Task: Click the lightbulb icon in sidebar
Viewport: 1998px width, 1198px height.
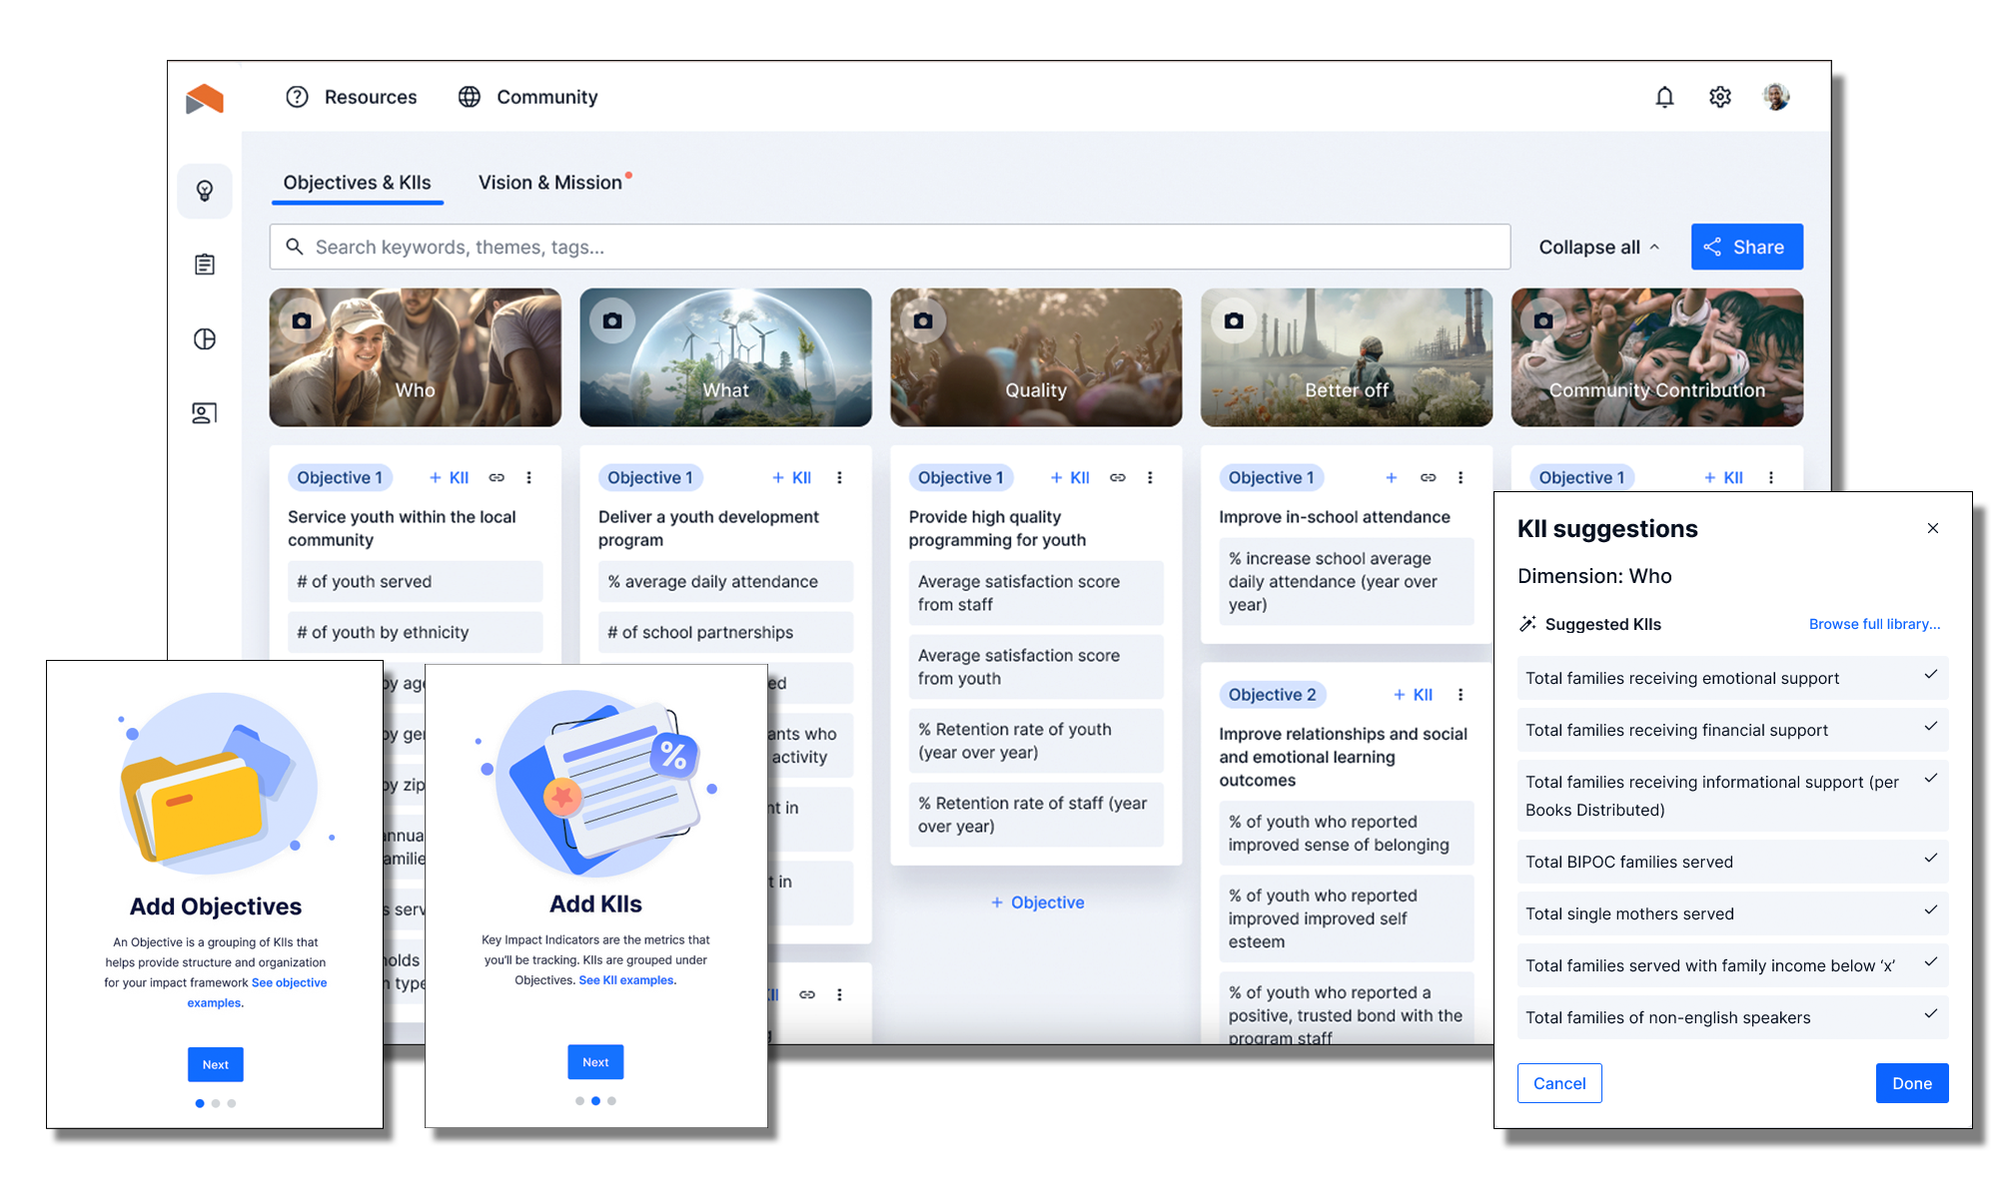Action: tap(204, 190)
